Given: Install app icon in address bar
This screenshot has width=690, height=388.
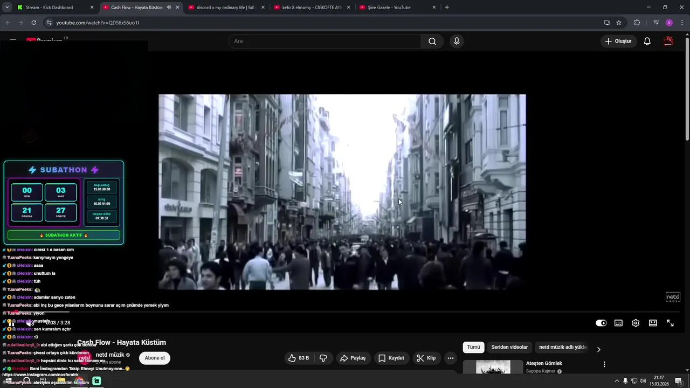Looking at the screenshot, I should click(x=607, y=23).
